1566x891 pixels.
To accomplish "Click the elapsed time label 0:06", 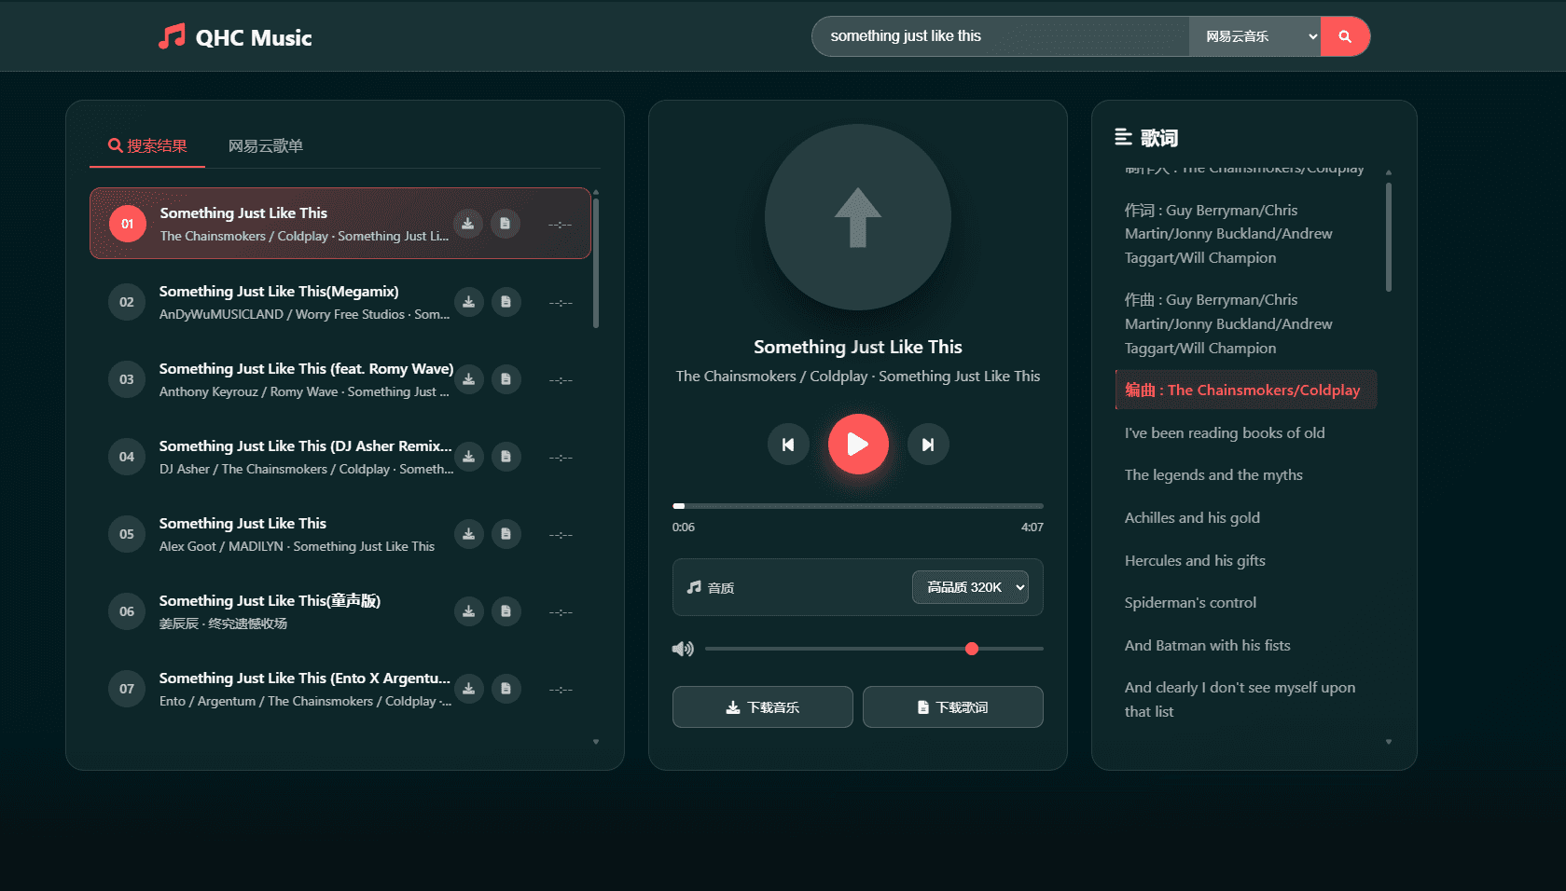I will click(x=684, y=528).
